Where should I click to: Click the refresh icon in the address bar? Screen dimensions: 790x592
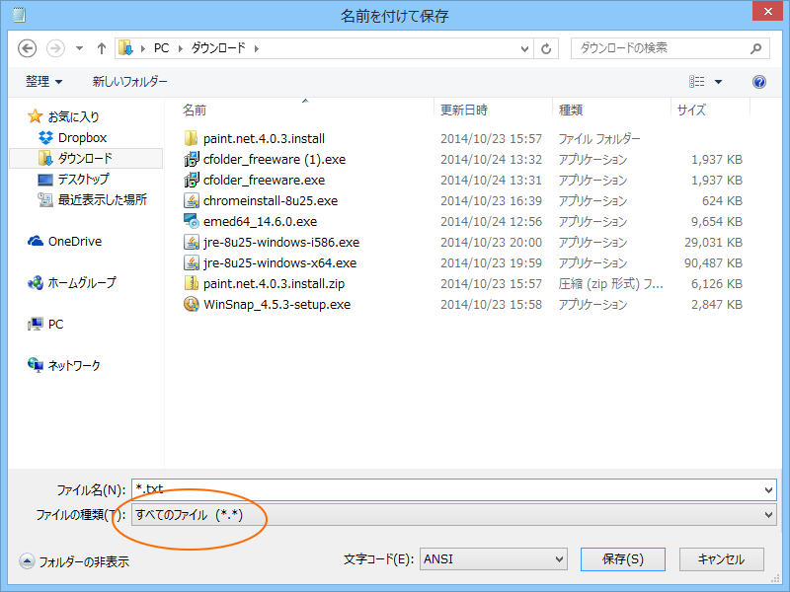[x=547, y=47]
